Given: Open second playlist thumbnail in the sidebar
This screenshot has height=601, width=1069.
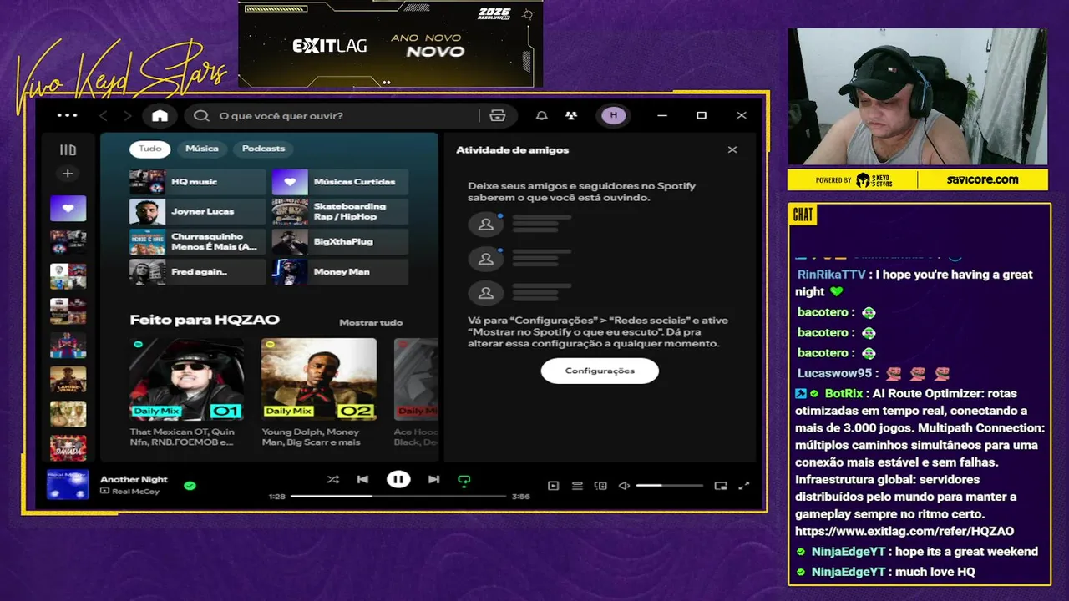Looking at the screenshot, I should coord(68,242).
